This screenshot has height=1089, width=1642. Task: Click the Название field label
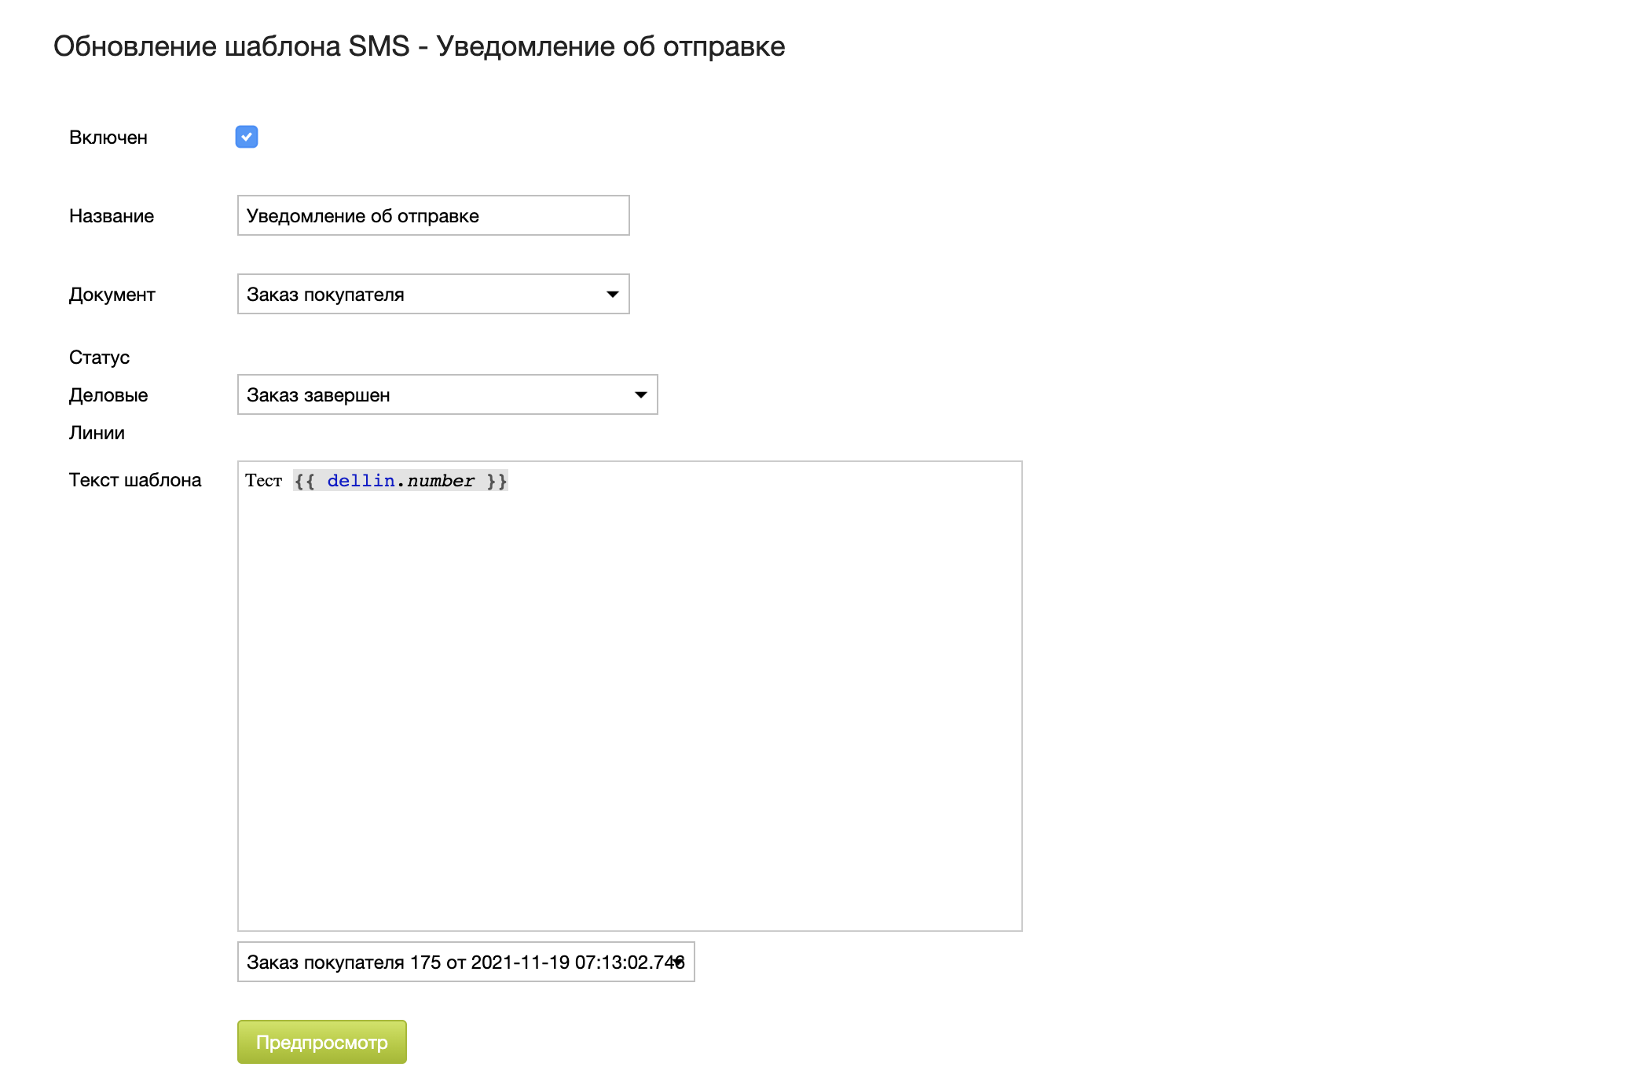click(112, 216)
